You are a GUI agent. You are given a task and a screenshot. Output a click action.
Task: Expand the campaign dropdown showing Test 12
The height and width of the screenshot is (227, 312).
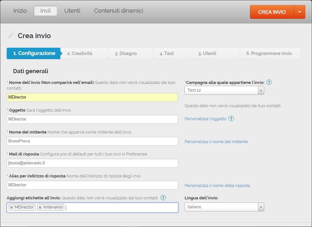click(261, 90)
